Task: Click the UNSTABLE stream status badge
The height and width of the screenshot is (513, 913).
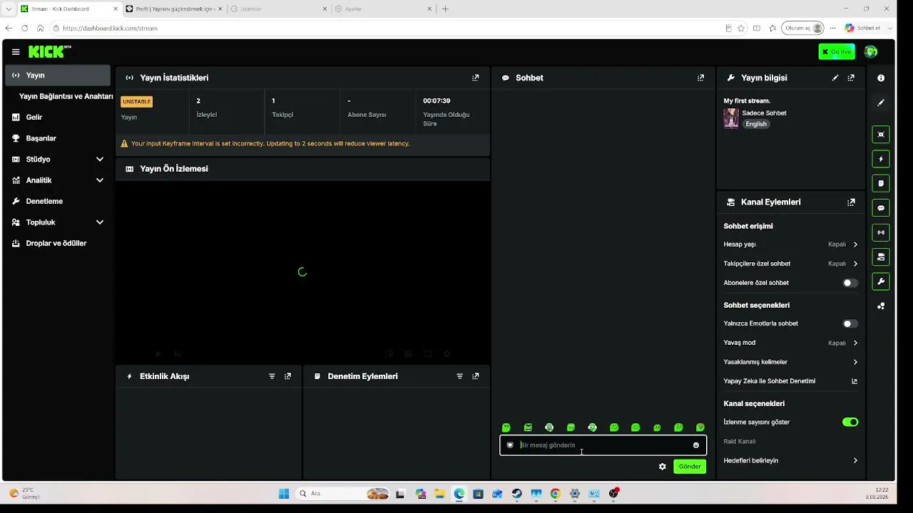Action: (137, 102)
